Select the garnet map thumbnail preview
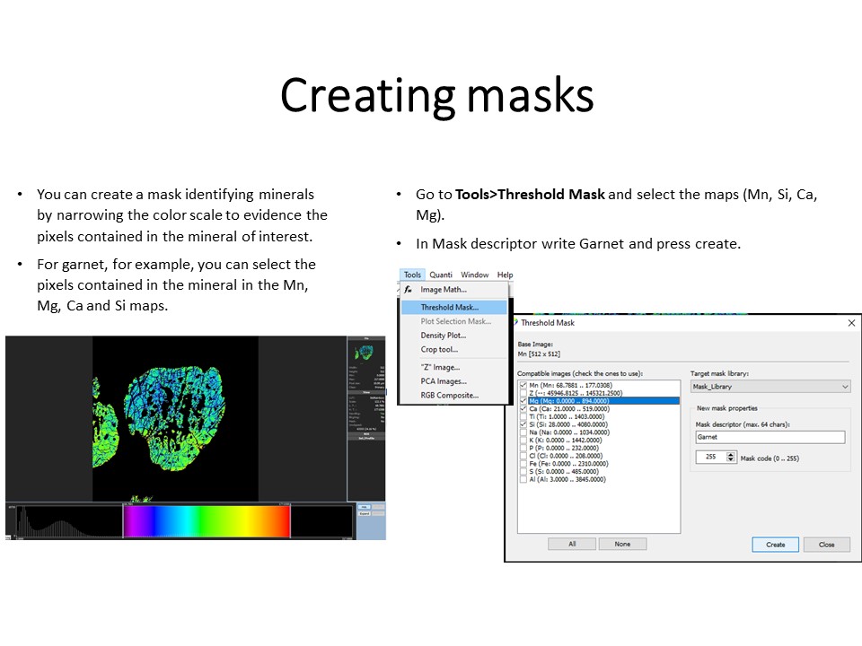862x646 pixels. [x=365, y=358]
